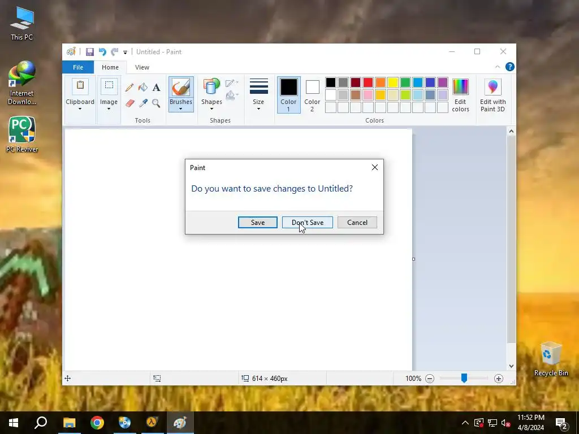Open the Windows Start menu
This screenshot has height=434, width=579.
point(14,423)
